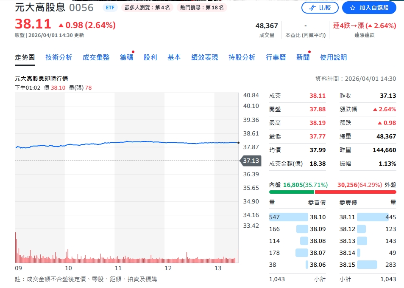Click the 比較 button

click(321, 8)
